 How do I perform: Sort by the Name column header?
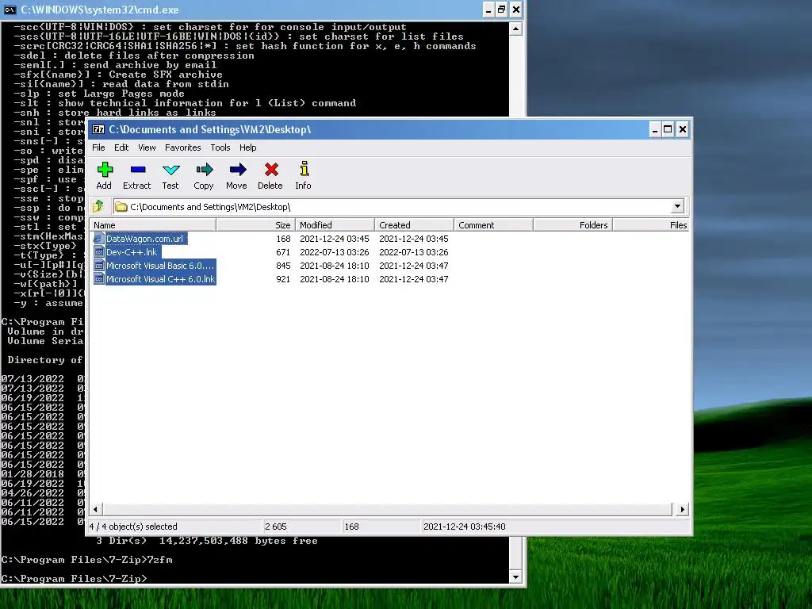[153, 224]
